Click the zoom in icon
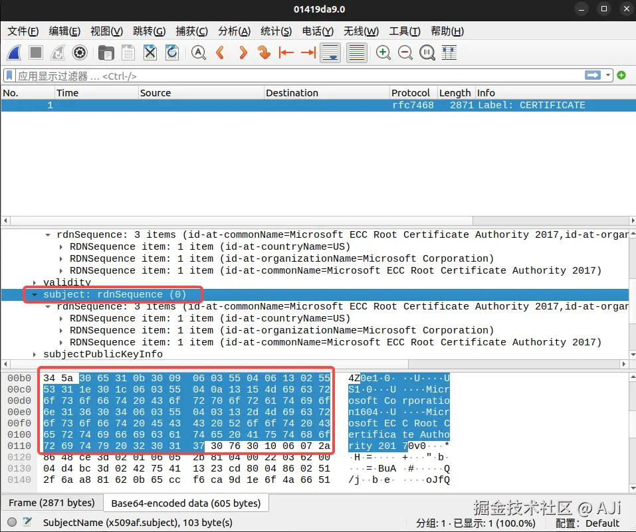Viewport: 636px width, 532px height. coord(383,52)
